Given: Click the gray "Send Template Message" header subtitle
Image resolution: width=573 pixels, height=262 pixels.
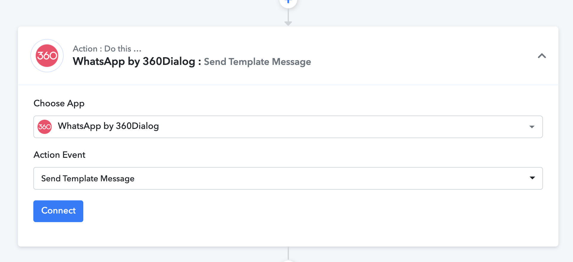Looking at the screenshot, I should pyautogui.click(x=257, y=62).
